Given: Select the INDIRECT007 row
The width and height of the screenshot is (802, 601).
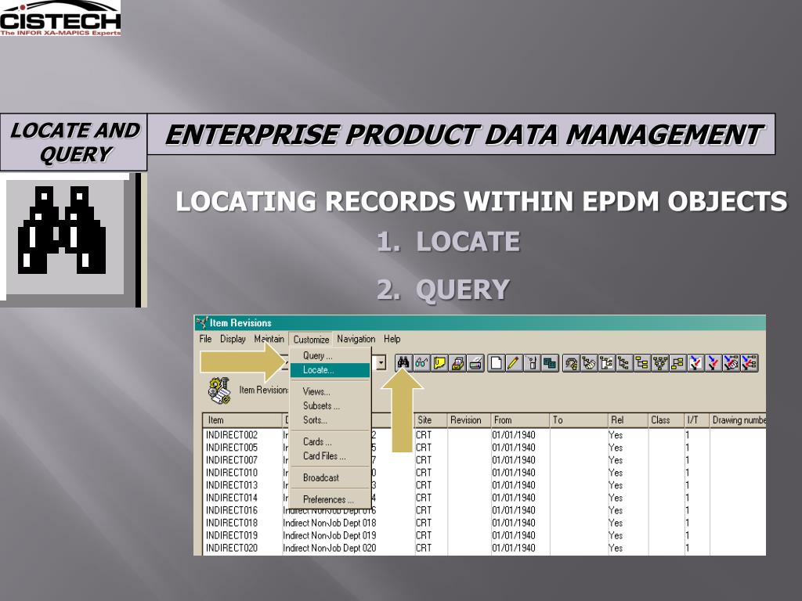Looking at the screenshot, I should click(484, 460).
